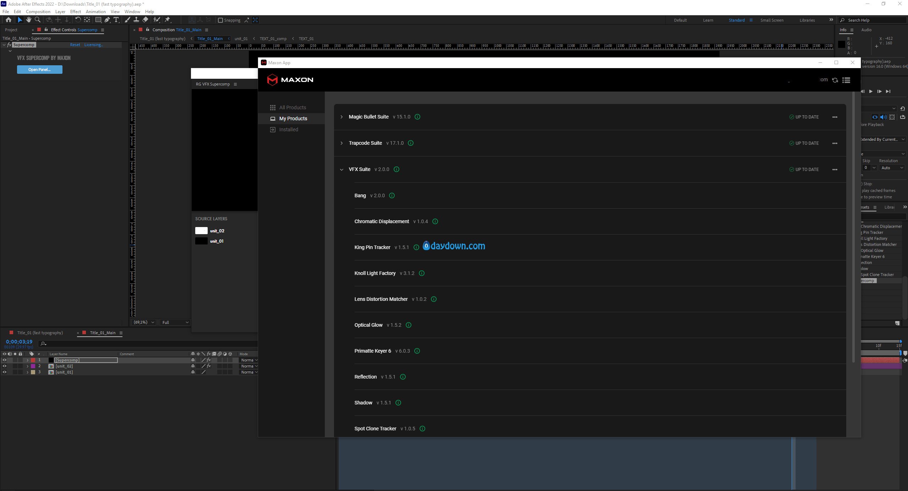908x491 pixels.
Task: Hide the unit_02 layer
Action: pos(4,366)
